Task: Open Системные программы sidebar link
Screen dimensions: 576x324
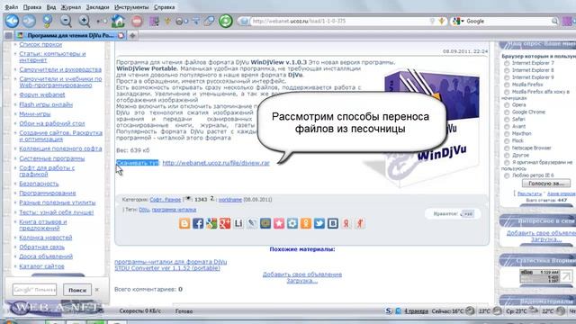Action: click(x=52, y=158)
